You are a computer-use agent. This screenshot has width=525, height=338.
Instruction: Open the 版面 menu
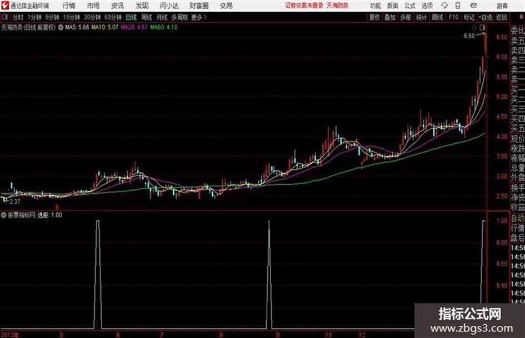392,6
